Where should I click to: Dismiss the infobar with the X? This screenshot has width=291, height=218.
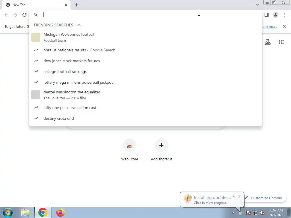pos(284,26)
